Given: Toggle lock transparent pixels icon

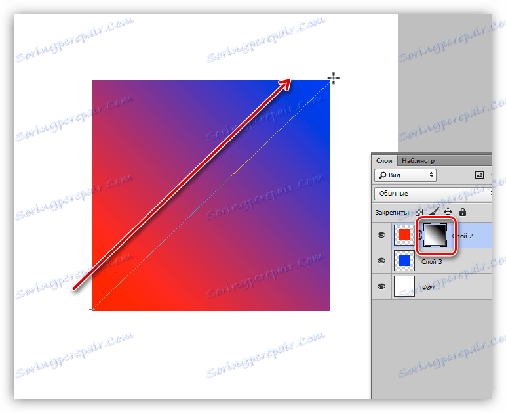Looking at the screenshot, I should point(419,212).
